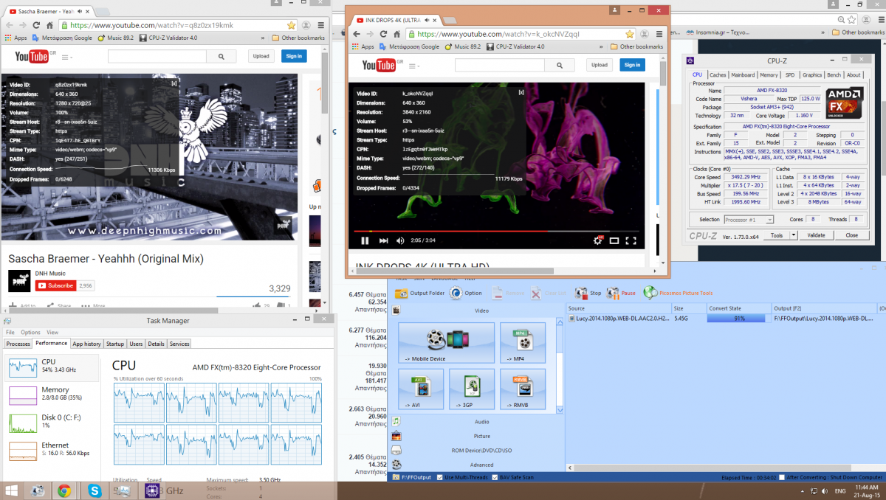The height and width of the screenshot is (500, 886).
Task: Close stats overlay on Sascha Braemer video
Action: click(x=174, y=83)
